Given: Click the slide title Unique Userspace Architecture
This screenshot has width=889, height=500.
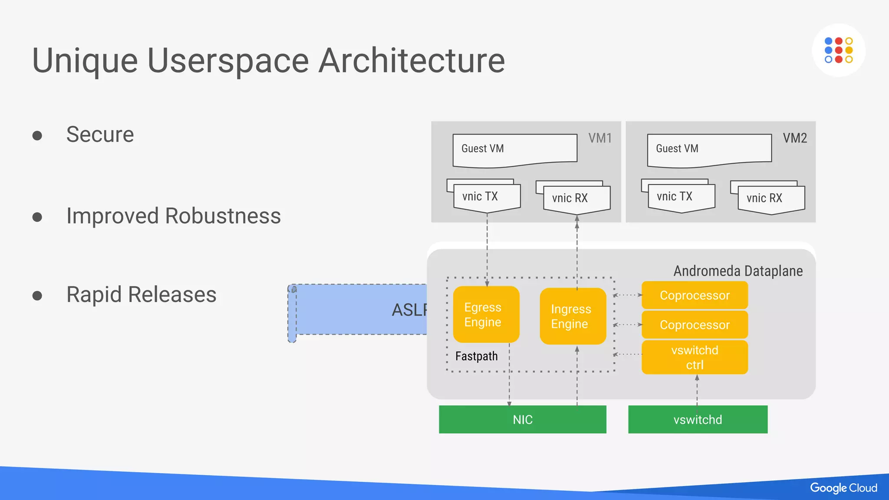Looking at the screenshot, I should [268, 60].
